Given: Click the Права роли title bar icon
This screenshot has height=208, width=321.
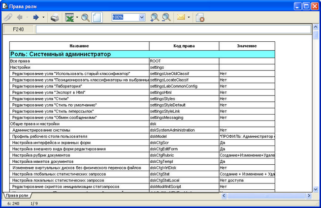Looking at the screenshot, I should [x=5, y=6].
